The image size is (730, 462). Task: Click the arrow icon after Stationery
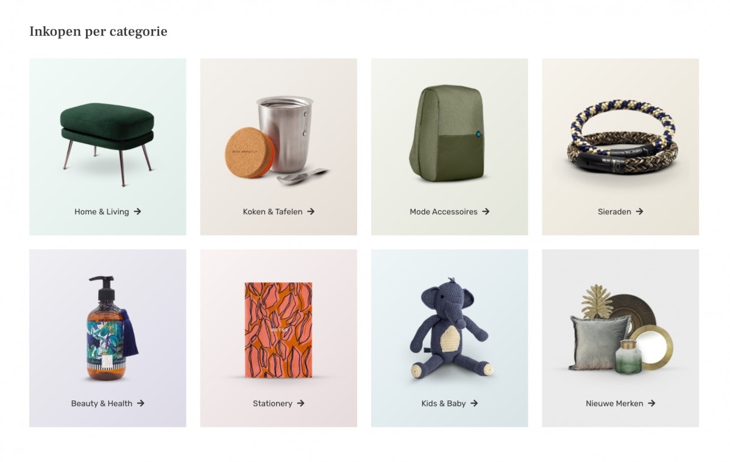click(x=301, y=404)
